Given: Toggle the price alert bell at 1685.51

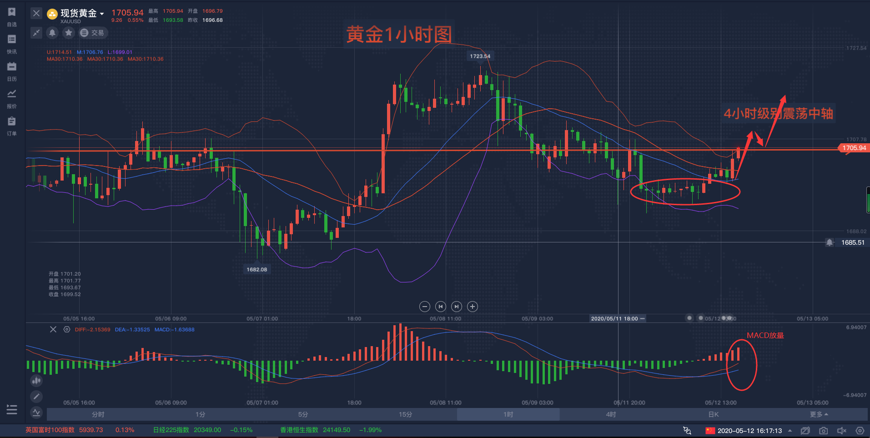Looking at the screenshot, I should (829, 242).
